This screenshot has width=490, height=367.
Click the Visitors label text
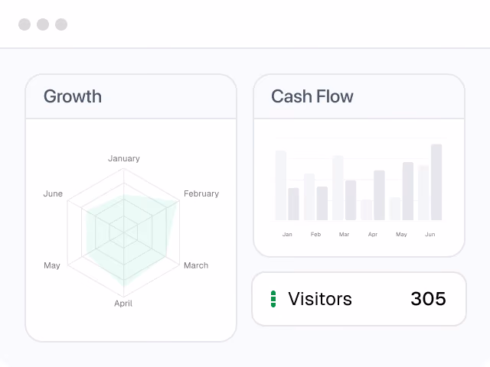(x=320, y=299)
